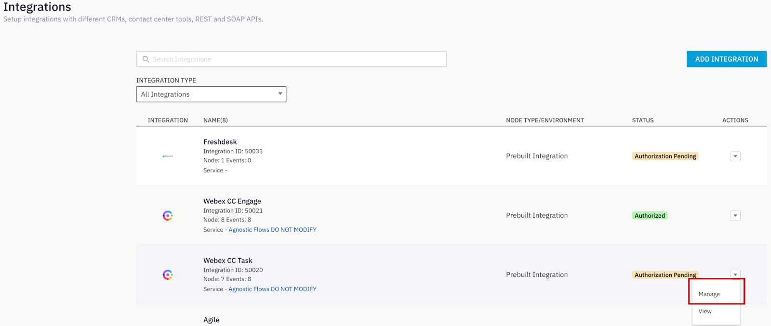Click the Freshdesk integration name
This screenshot has height=326, width=771.
(x=220, y=142)
